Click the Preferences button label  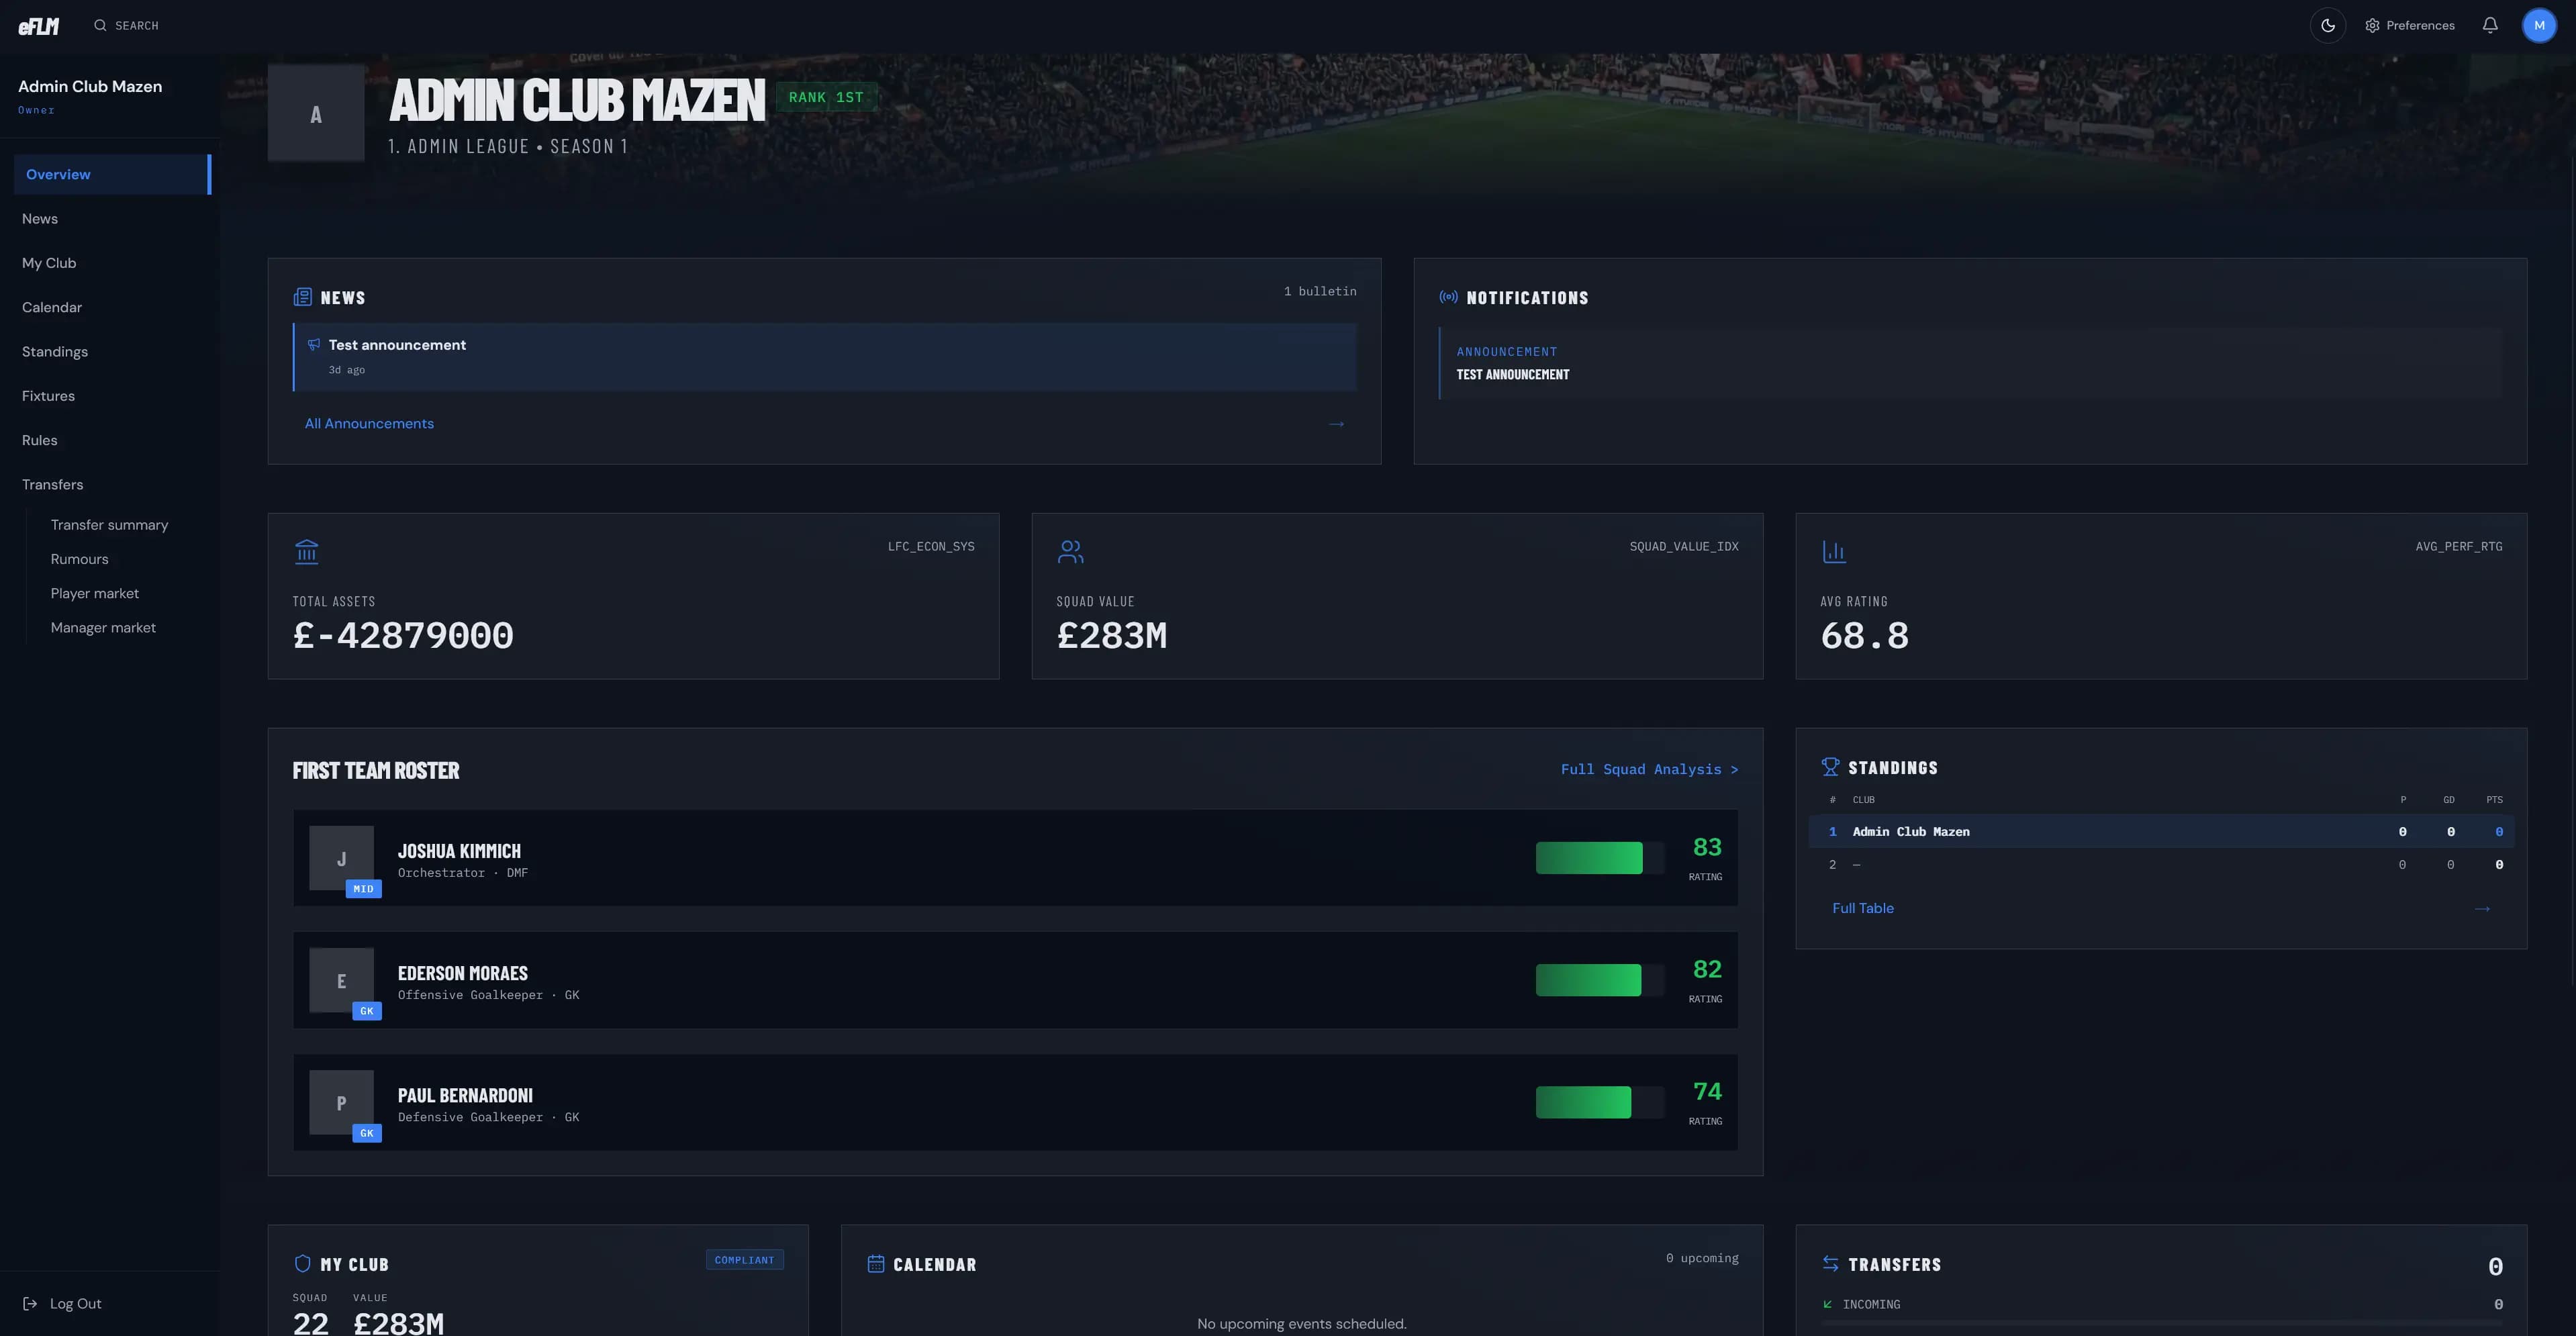coord(2420,26)
